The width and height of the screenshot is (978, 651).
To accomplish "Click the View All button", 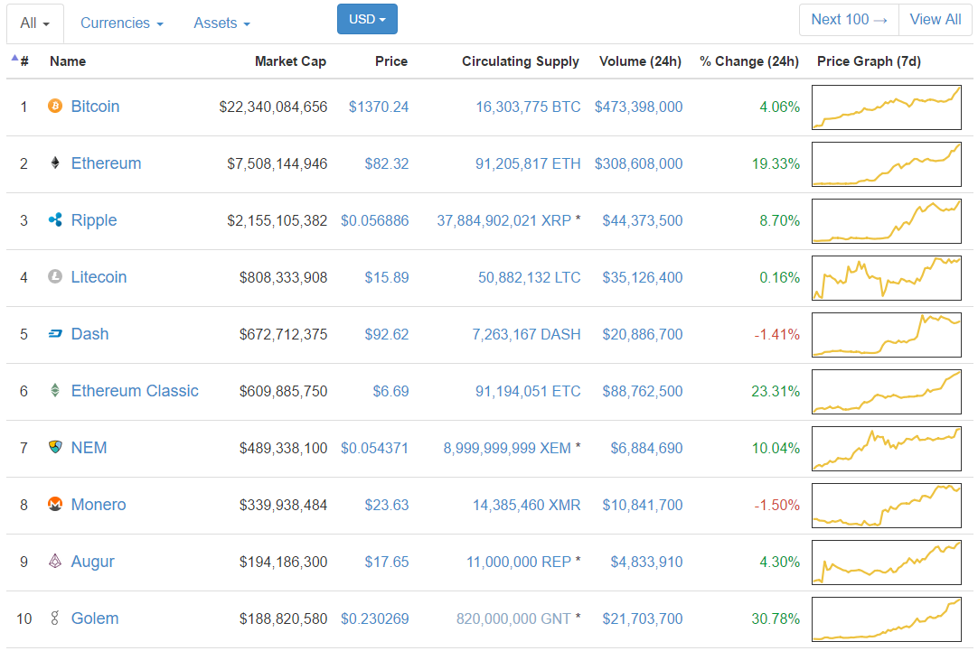I will (x=935, y=19).
